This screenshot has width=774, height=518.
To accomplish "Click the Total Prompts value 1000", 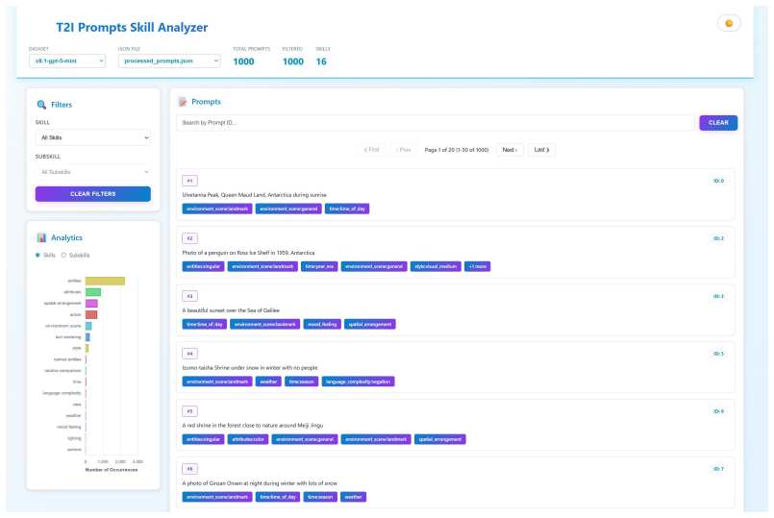I will pyautogui.click(x=243, y=62).
